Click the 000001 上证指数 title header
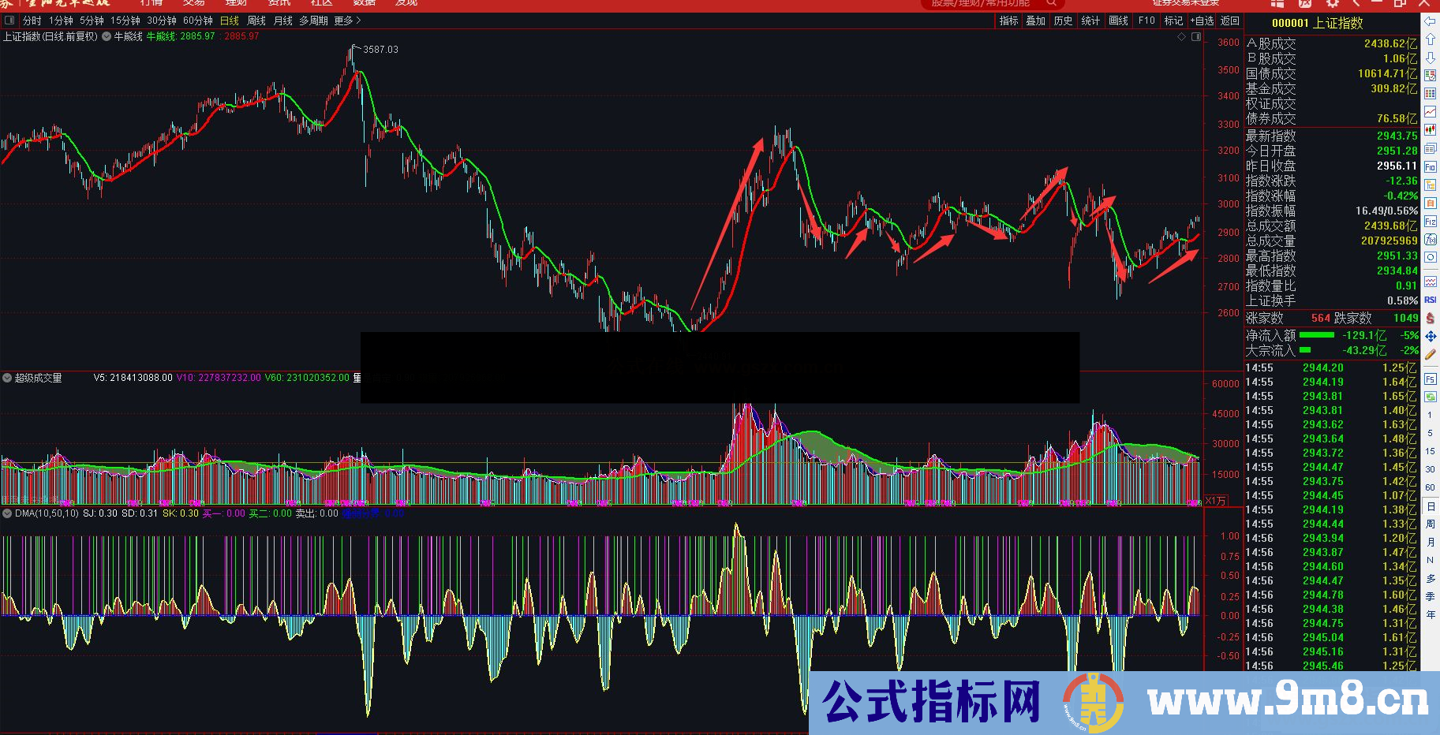Viewport: 1440px width, 735px height. (1317, 23)
